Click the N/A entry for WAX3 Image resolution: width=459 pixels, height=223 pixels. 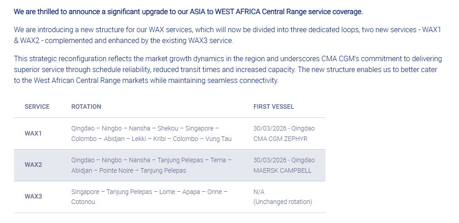click(x=259, y=192)
